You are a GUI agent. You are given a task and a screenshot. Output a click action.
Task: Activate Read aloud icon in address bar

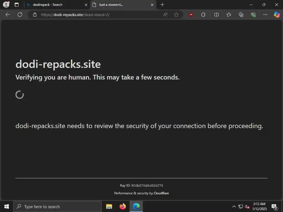point(165,15)
